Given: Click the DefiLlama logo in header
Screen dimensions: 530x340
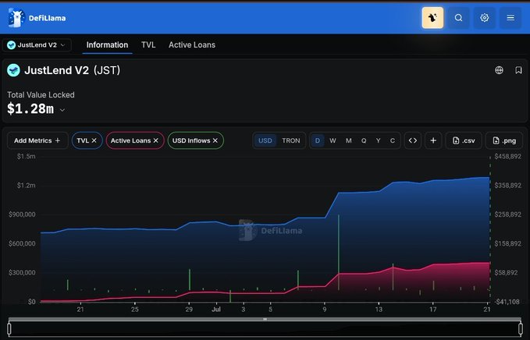Looking at the screenshot, I should (x=37, y=18).
